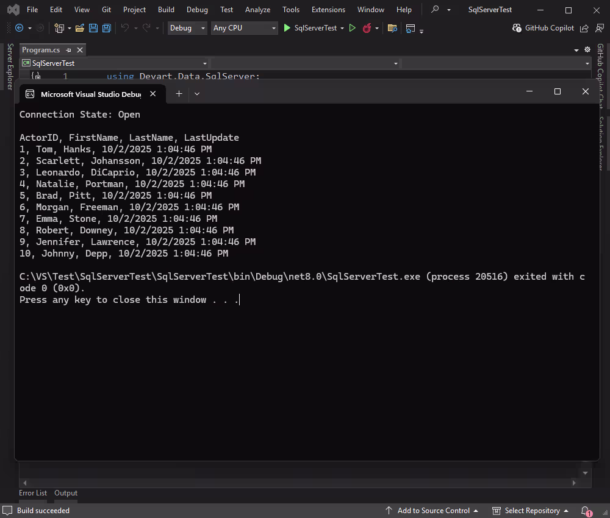This screenshot has height=518, width=610.
Task: Start debugging SqlServerTest with green play icon
Action: click(x=287, y=28)
